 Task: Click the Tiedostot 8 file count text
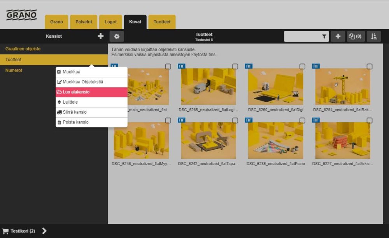(x=204, y=40)
